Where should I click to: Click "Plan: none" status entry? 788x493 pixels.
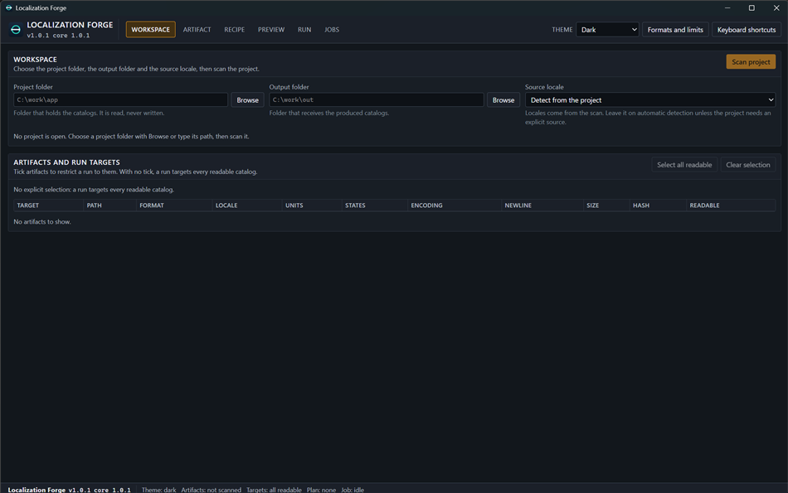(321, 490)
